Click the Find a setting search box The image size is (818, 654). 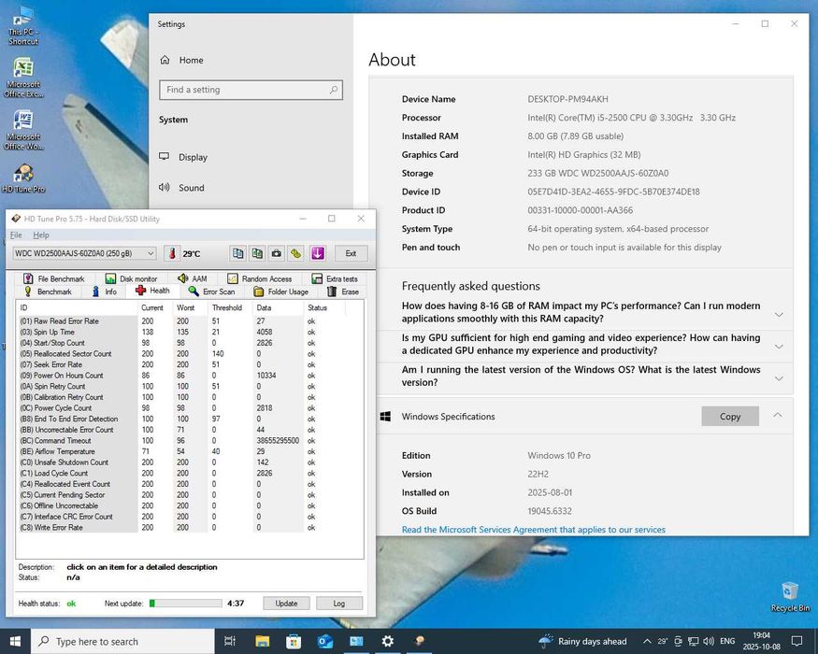pyautogui.click(x=251, y=90)
